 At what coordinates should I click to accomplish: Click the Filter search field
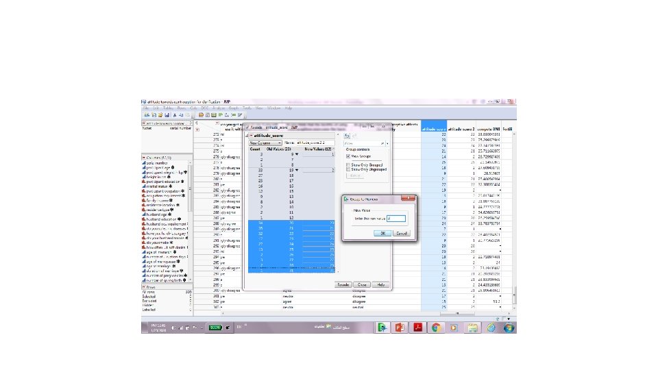click(x=364, y=143)
